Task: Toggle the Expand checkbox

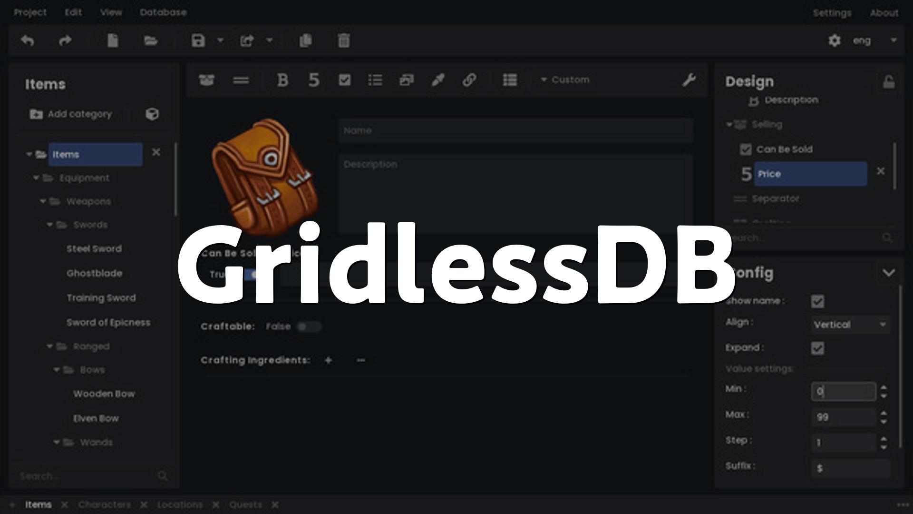Action: [817, 348]
